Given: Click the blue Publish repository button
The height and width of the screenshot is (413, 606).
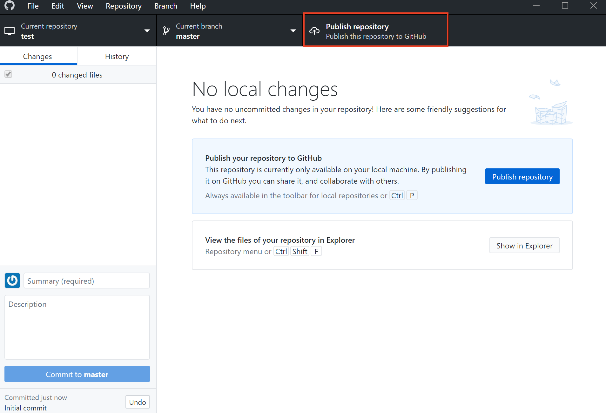Looking at the screenshot, I should 522,177.
